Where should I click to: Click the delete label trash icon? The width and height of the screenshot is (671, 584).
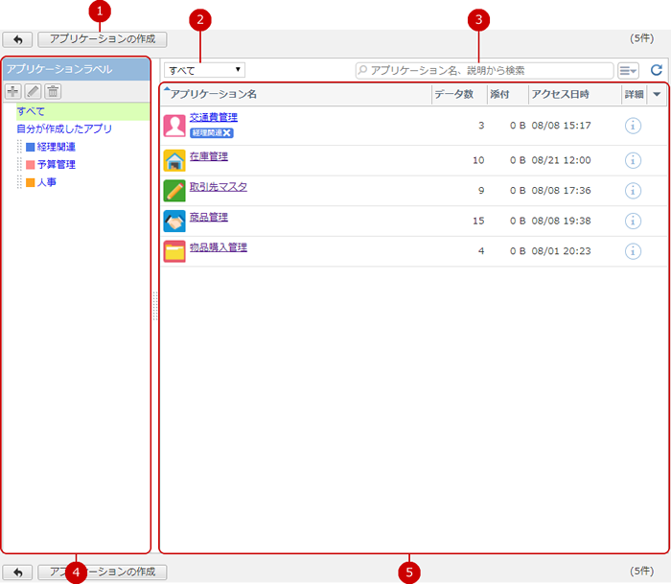tap(54, 91)
